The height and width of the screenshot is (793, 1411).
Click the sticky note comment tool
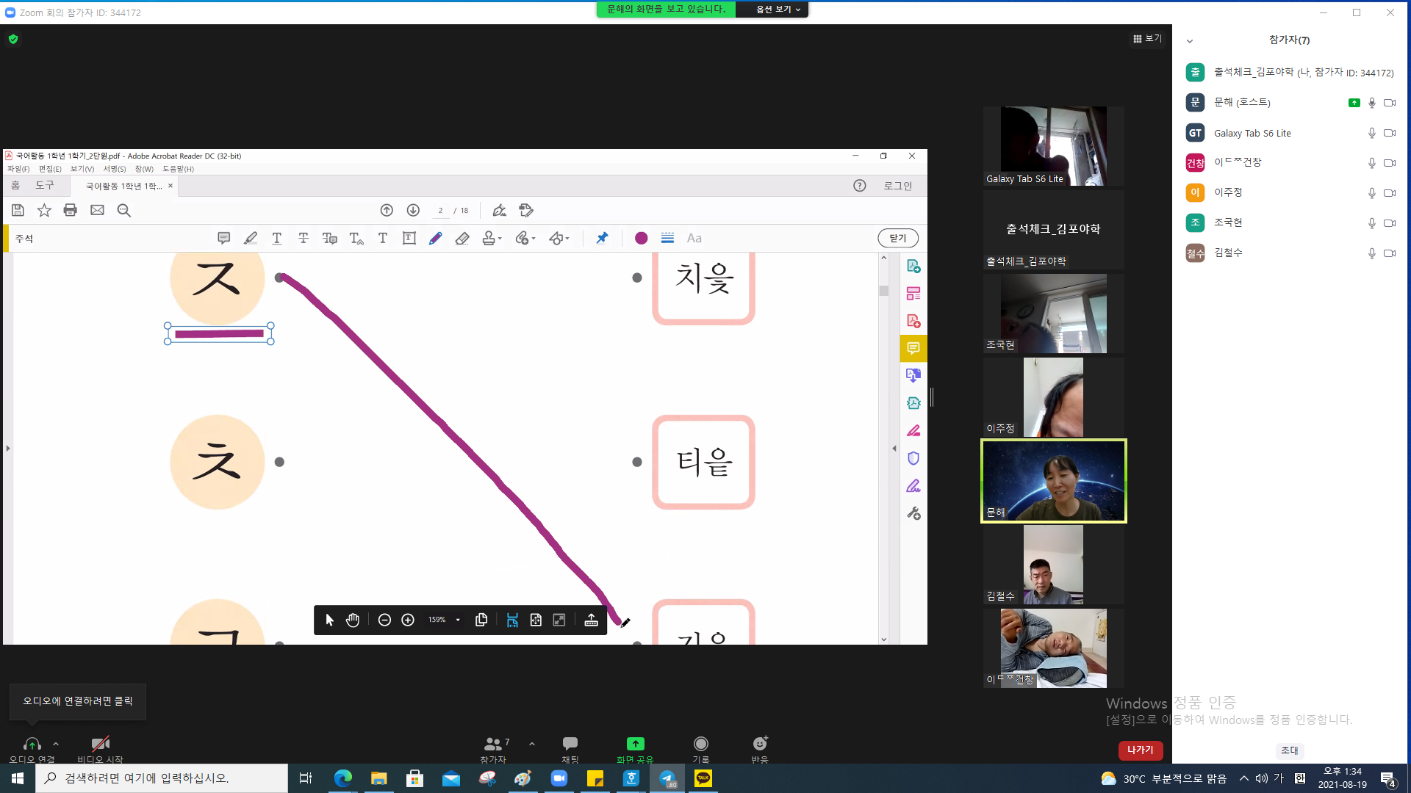tap(224, 238)
